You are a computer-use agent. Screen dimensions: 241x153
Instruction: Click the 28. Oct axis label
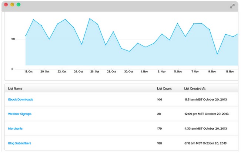(x=111, y=72)
